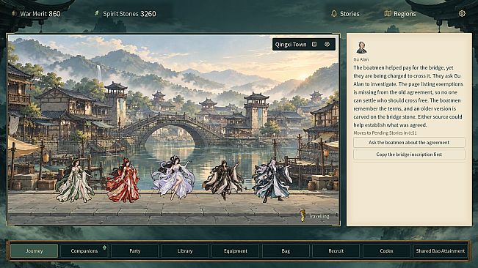Open the Stories menu
Viewport: 478px width, 268px height.
point(345,14)
